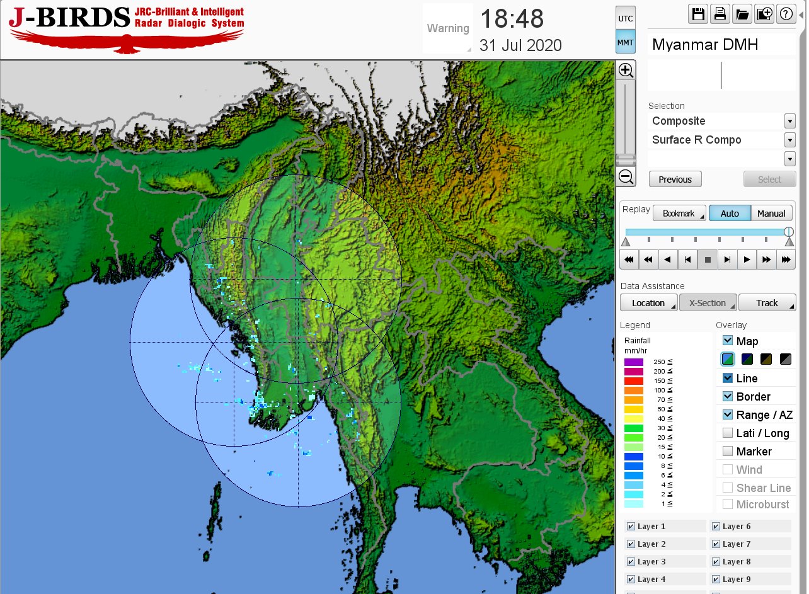Switch replay mode to Manual
The width and height of the screenshot is (809, 594).
771,214
